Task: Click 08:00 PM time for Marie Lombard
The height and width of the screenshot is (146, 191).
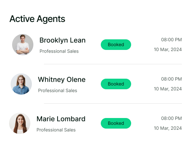Action: coord(171,118)
